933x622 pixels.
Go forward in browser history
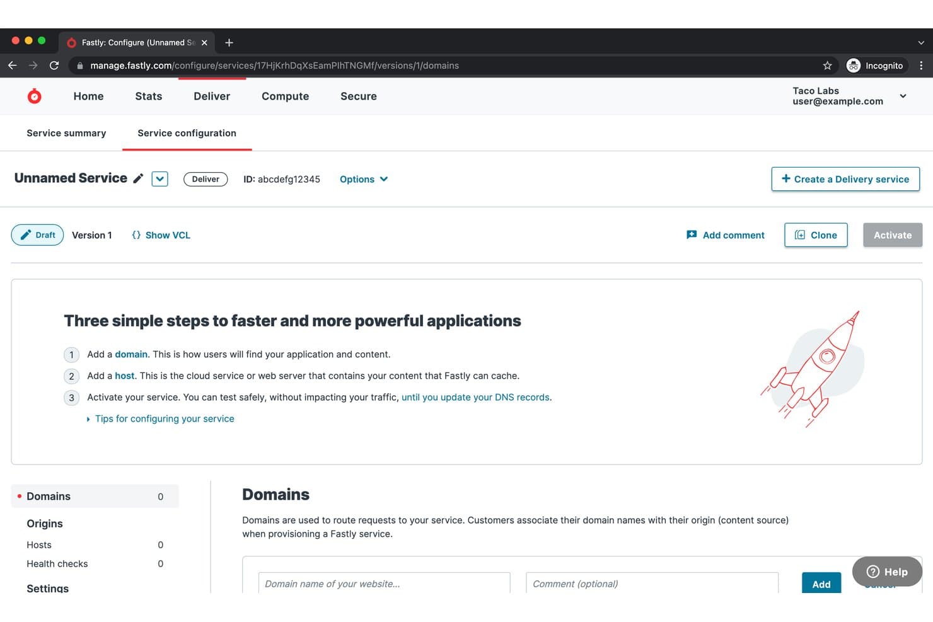(x=33, y=66)
